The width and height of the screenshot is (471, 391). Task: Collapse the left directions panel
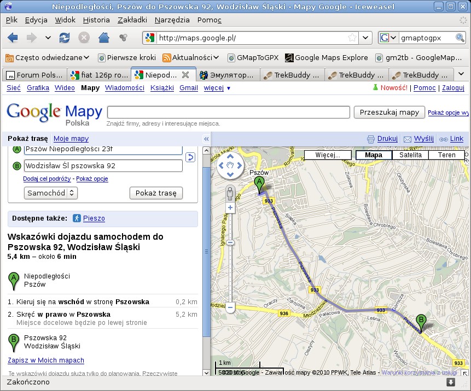[206, 139]
